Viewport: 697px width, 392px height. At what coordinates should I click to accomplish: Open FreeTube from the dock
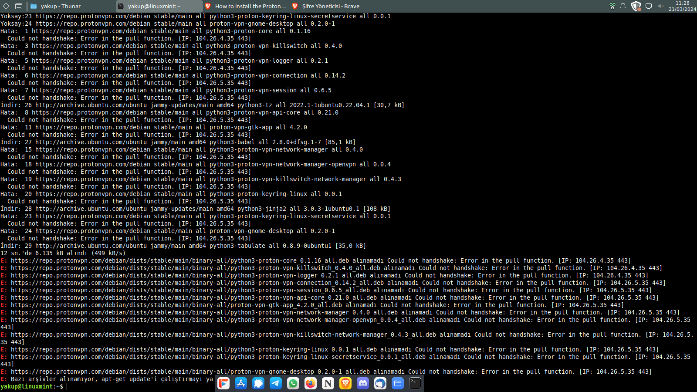click(x=223, y=383)
